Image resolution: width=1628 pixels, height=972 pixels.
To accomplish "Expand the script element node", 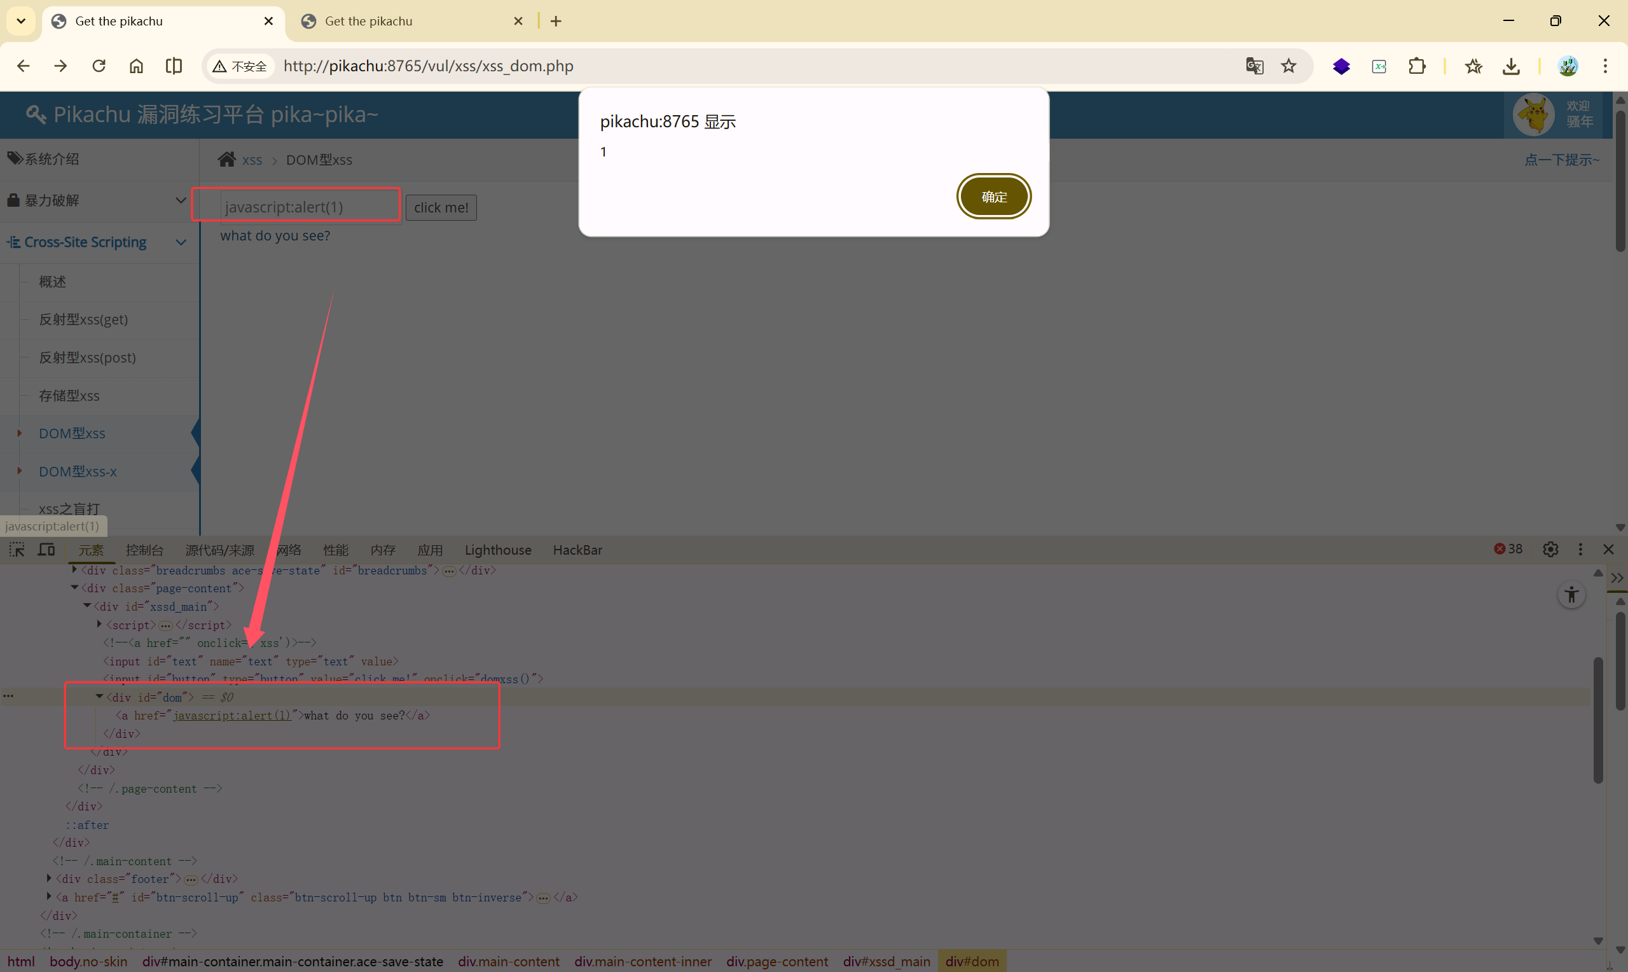I will pos(99,624).
